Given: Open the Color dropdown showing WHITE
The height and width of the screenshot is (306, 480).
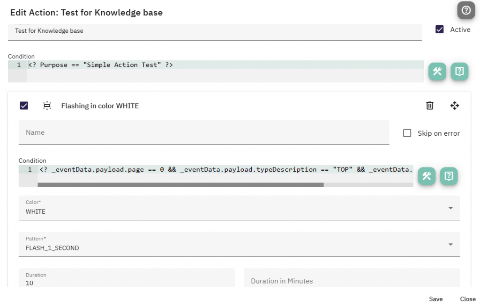Looking at the screenshot, I should pos(239,208).
